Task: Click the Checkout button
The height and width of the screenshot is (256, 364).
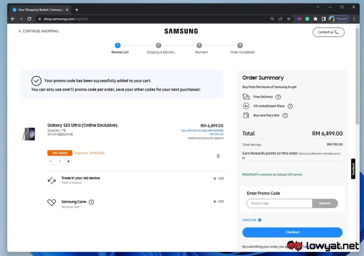Action: pos(292,232)
